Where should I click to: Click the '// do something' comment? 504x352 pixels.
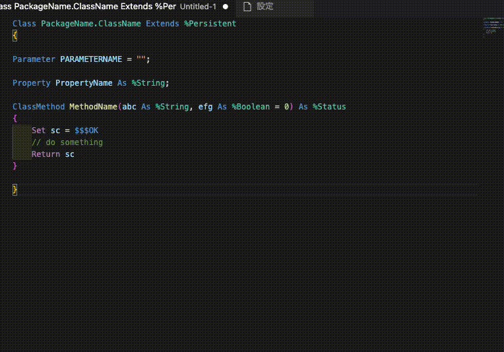pyautogui.click(x=67, y=142)
